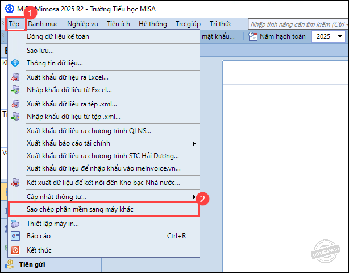Open the Danh mục menu

[43, 24]
